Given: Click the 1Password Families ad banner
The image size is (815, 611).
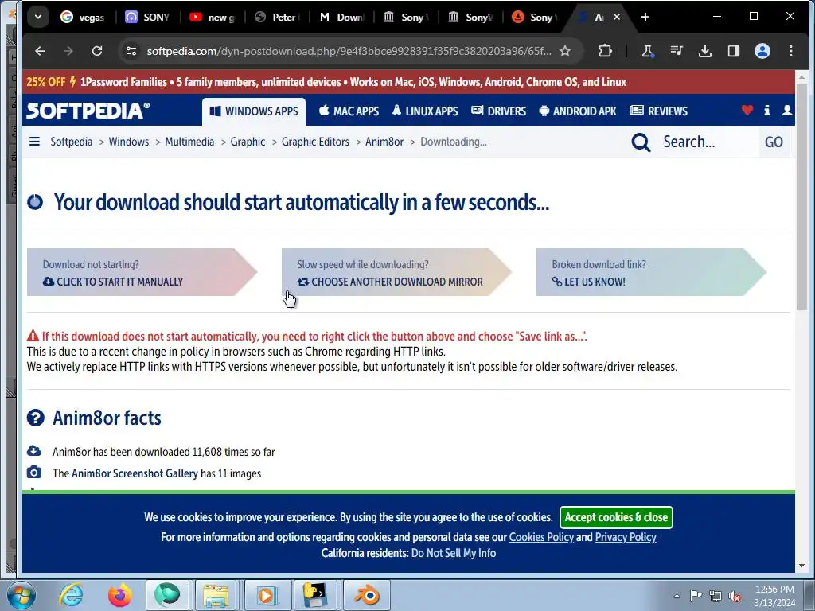Looking at the screenshot, I should (408, 82).
